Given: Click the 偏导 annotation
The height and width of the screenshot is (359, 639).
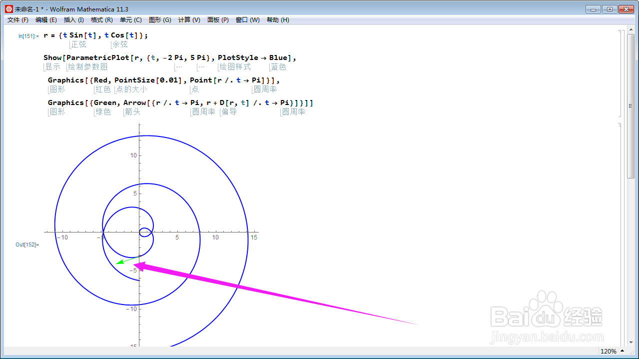Looking at the screenshot, I should point(229,112).
